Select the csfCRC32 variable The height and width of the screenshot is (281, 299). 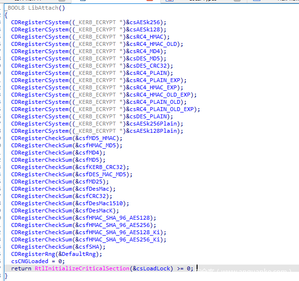(92, 196)
